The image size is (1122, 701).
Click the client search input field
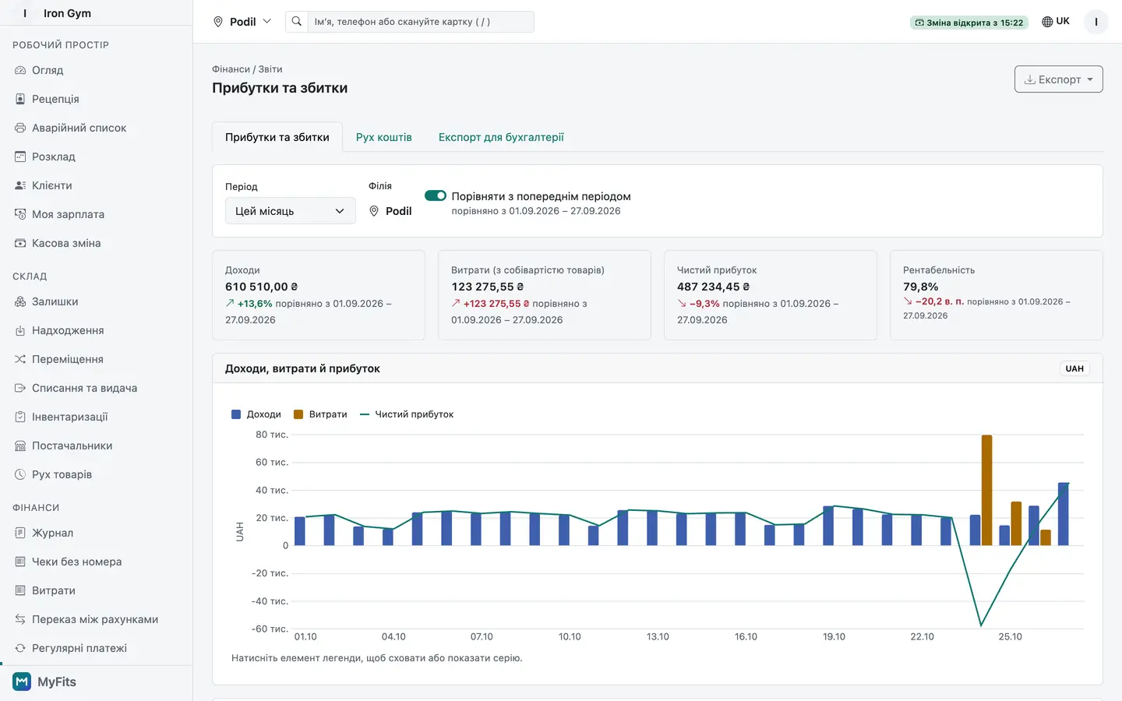(421, 22)
